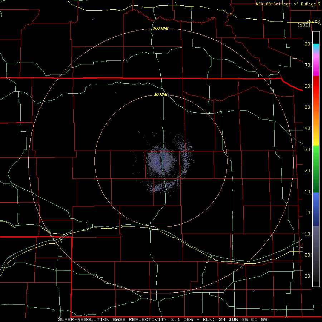Click the 100 NMI range ring label
The height and width of the screenshot is (322, 322).
click(161, 28)
